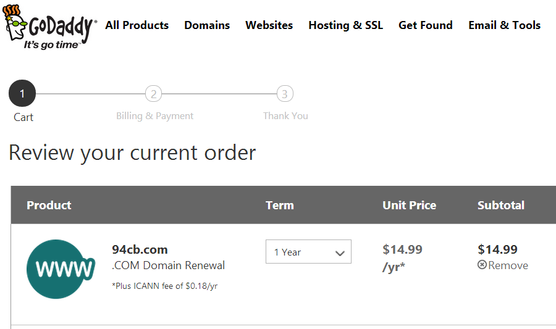Open the All Products menu
The width and height of the screenshot is (556, 329).
(137, 25)
